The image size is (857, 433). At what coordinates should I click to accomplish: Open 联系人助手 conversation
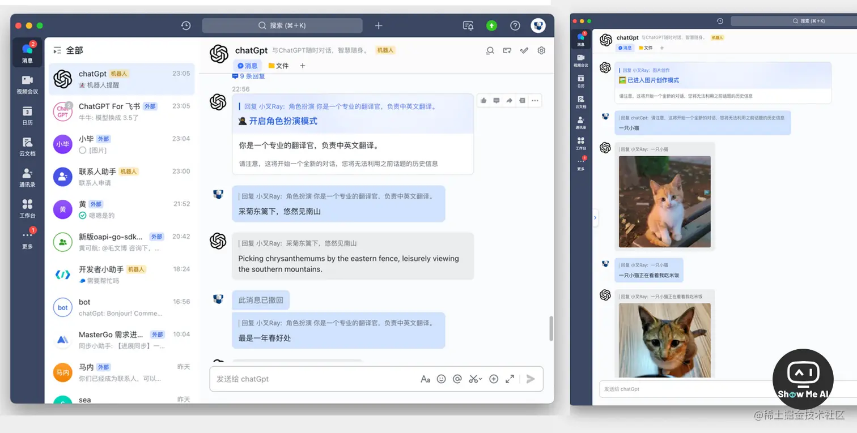[x=122, y=177]
